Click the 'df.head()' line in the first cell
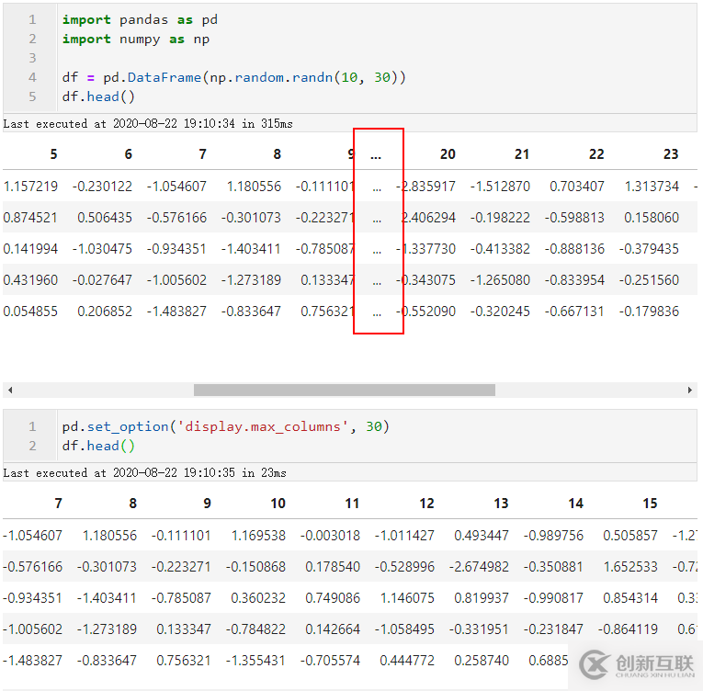The height and width of the screenshot is (691, 703). click(98, 96)
